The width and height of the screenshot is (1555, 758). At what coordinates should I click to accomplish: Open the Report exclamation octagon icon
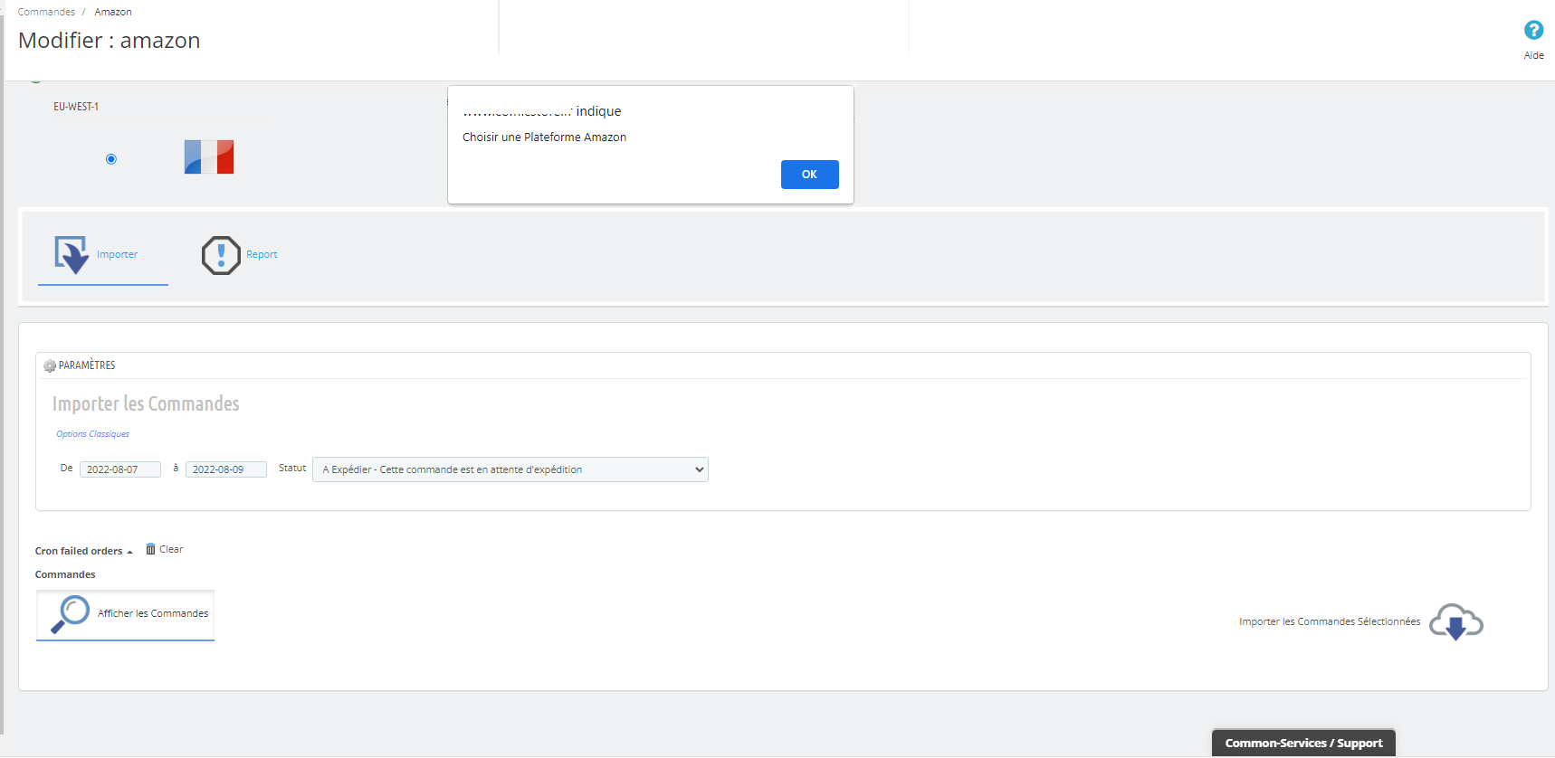[221, 255]
